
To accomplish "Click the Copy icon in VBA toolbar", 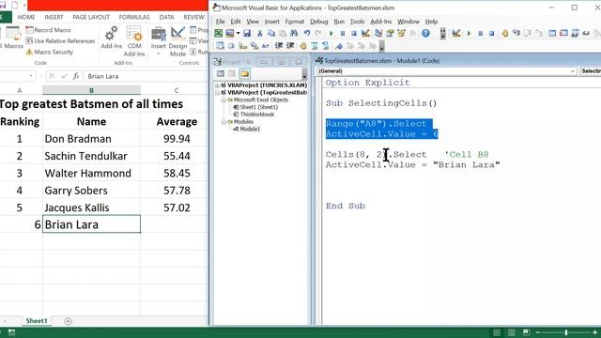I will tap(271, 34).
